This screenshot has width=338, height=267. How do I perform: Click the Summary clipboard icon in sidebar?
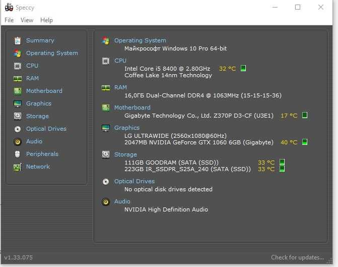point(18,40)
